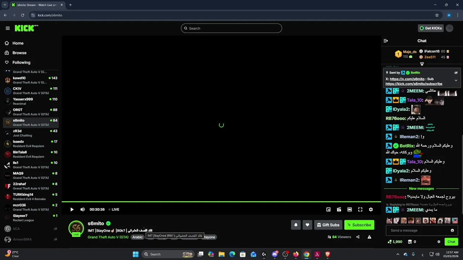Viewport: 463px width, 260px height.
Task: Open a new browser tab
Action: coord(70,5)
